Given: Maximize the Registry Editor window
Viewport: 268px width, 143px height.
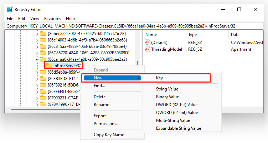Looking at the screenshot, I should point(239,9).
